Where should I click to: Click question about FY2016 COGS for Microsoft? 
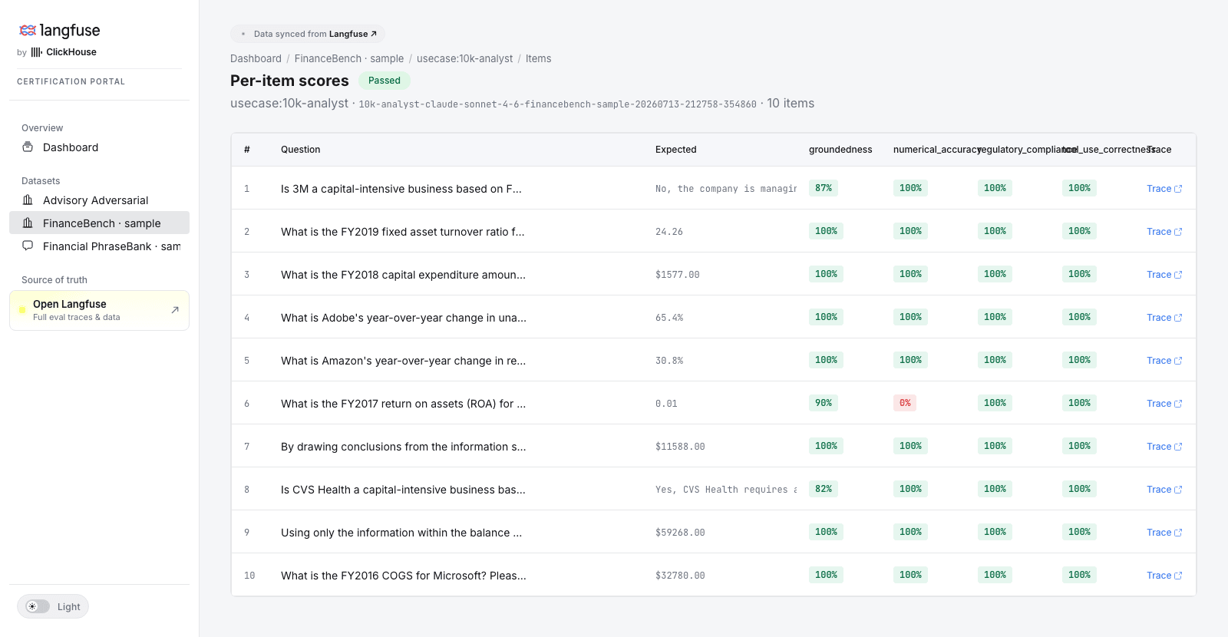[404, 576]
